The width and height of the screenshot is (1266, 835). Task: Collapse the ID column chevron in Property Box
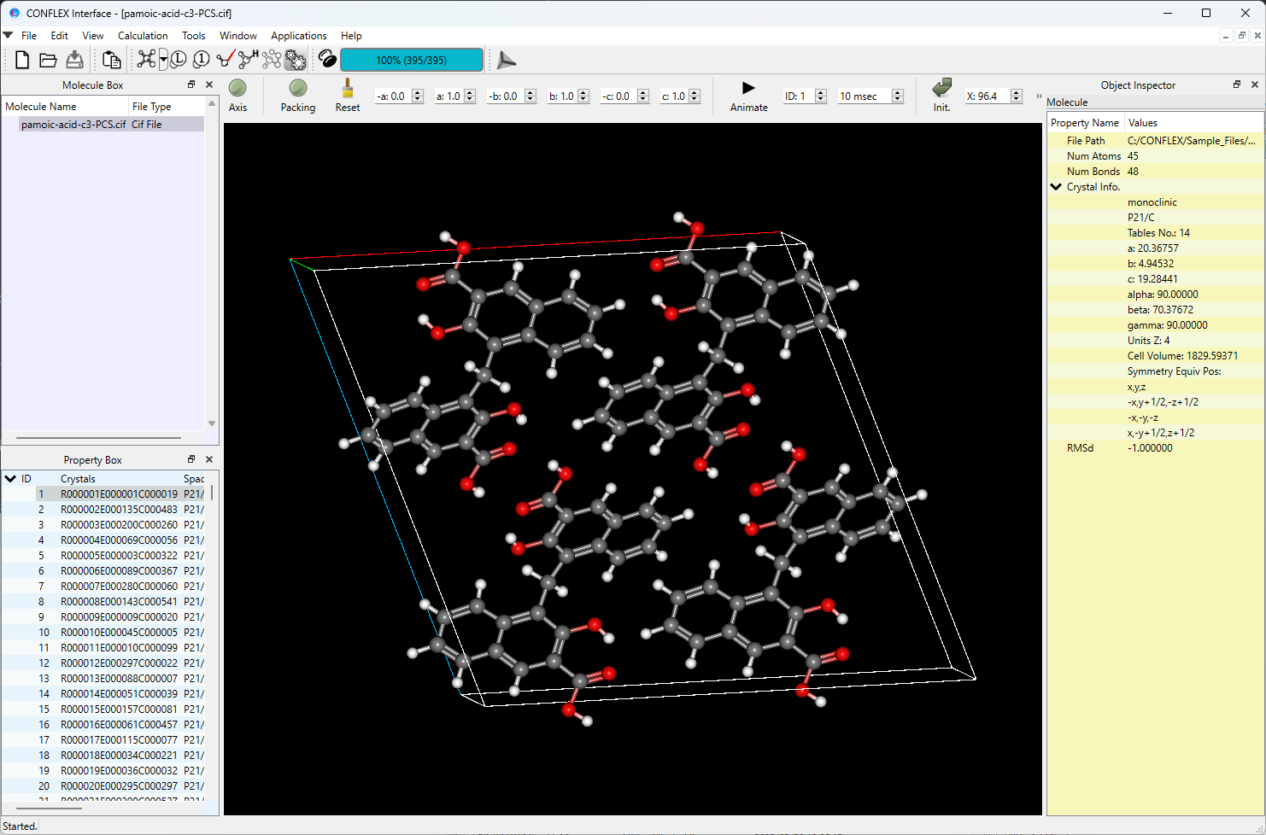click(10, 479)
